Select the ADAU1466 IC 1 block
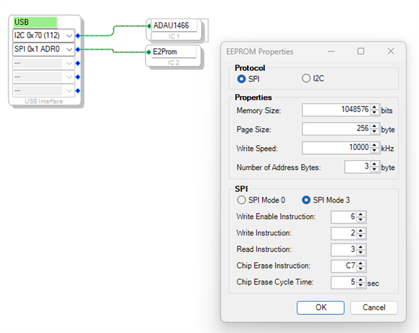The image size is (419, 333). [173, 29]
